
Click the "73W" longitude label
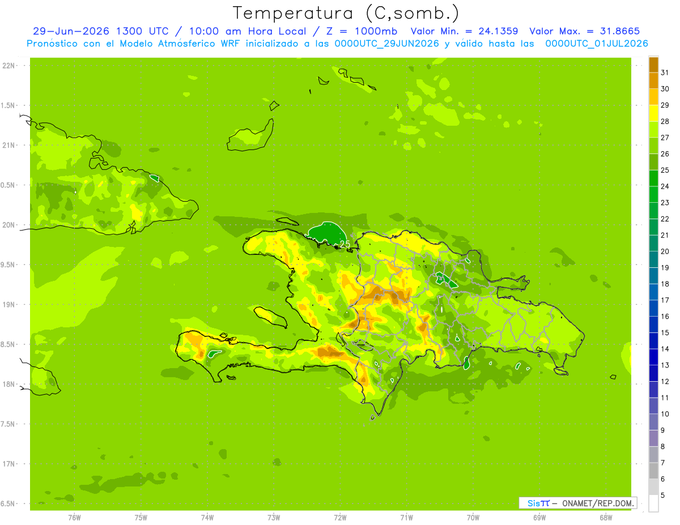[x=274, y=518]
